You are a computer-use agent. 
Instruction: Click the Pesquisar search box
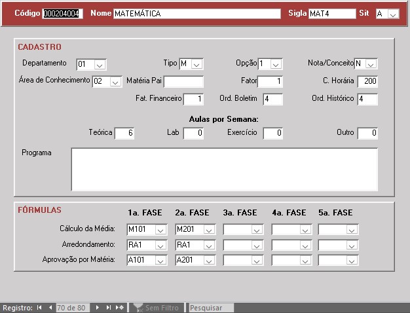(x=212, y=308)
